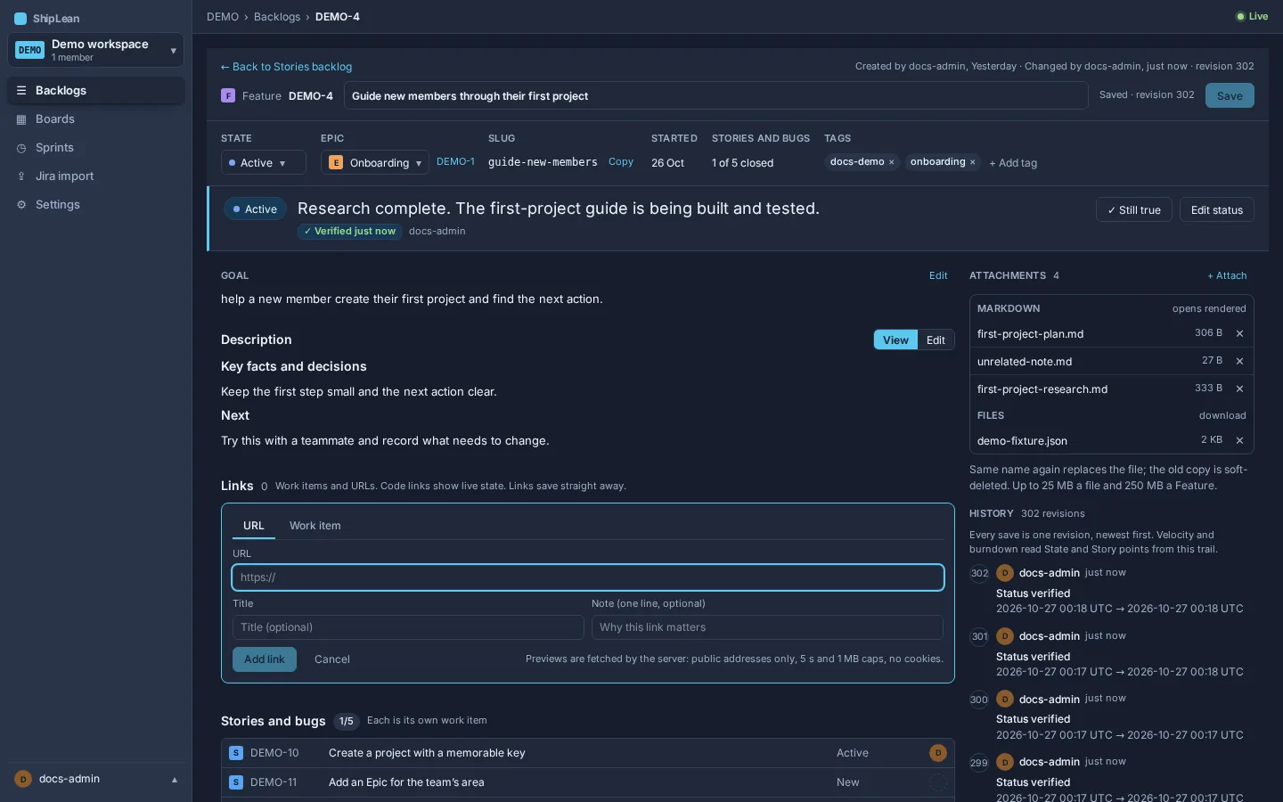The image size is (1283, 802).
Task: Open Boards in the sidebar
Action: click(x=96, y=119)
